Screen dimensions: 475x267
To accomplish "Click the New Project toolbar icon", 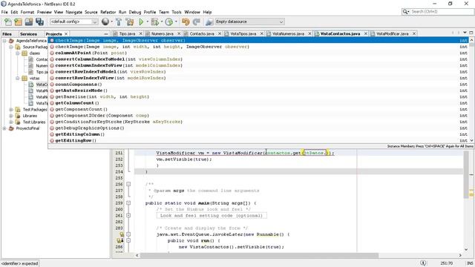I will 18,22.
